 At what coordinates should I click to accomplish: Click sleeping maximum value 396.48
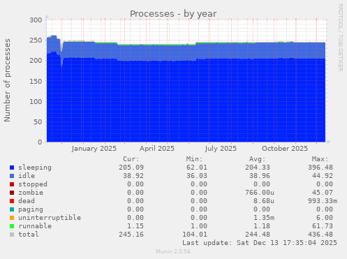click(320, 168)
